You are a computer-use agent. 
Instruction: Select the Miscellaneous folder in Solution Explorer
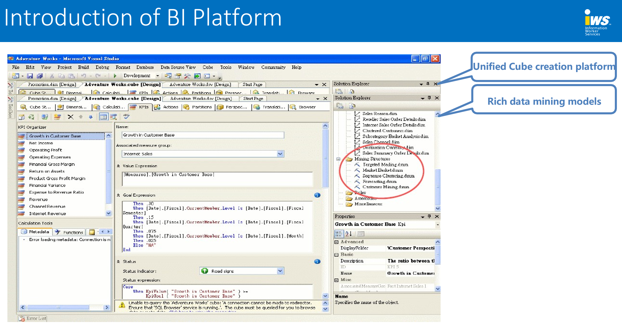(x=368, y=204)
